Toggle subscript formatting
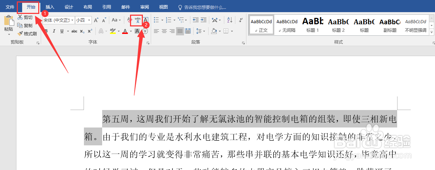435x170 pixels. (x=82, y=31)
